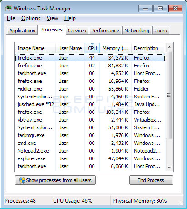This screenshot has height=209, width=187.
Task: Click the Java Upd... description cell
Action: click(147, 104)
